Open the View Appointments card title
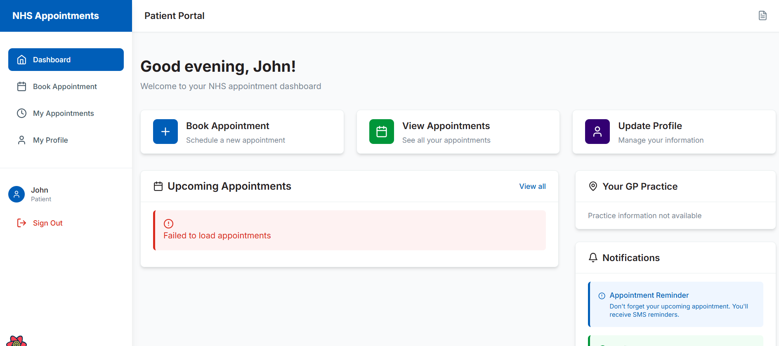This screenshot has width=779, height=346. pos(446,126)
